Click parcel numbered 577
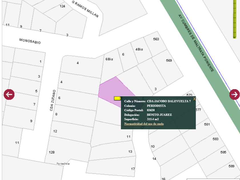The image size is (240, 180). [198, 110]
